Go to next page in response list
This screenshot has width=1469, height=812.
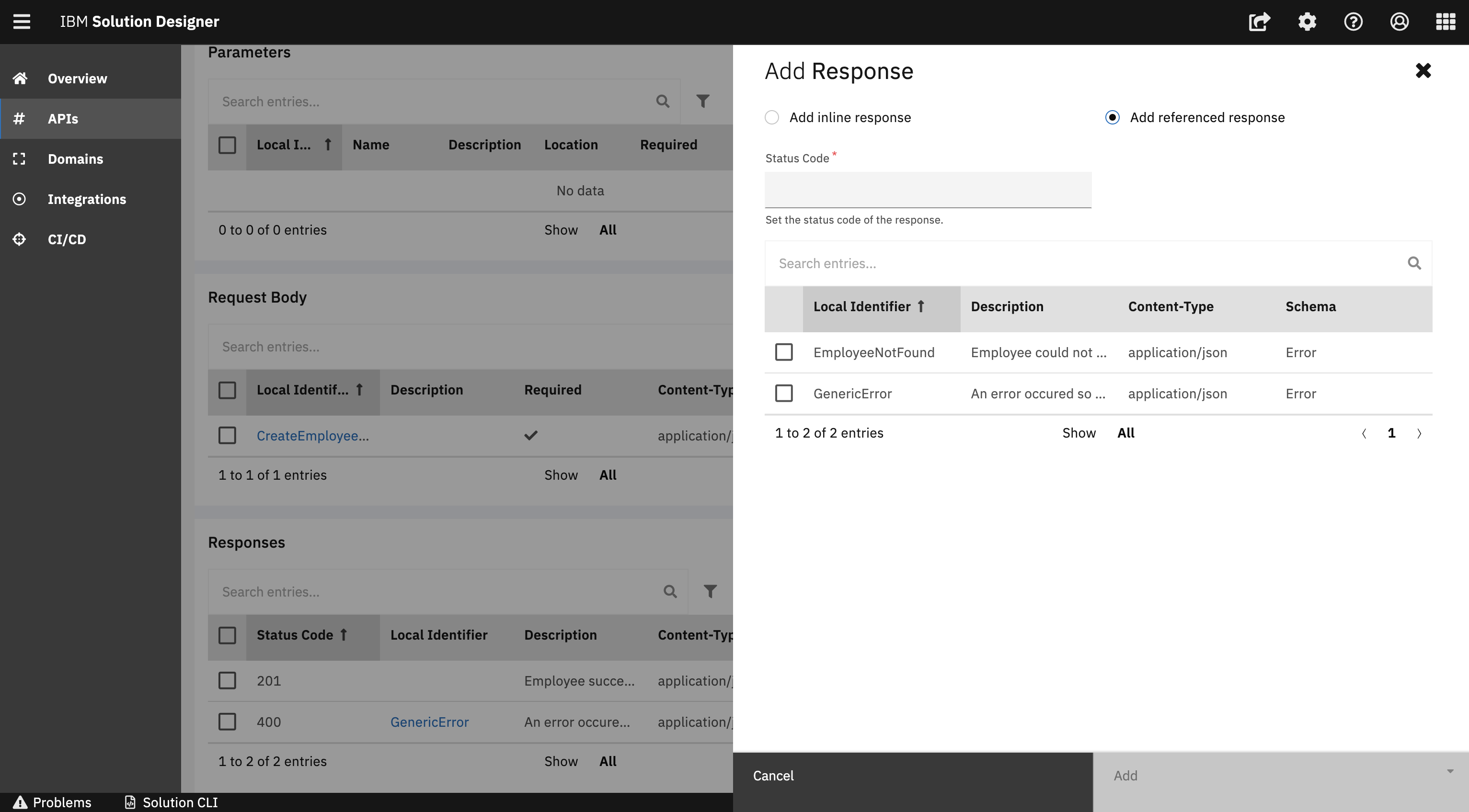pyautogui.click(x=1419, y=434)
